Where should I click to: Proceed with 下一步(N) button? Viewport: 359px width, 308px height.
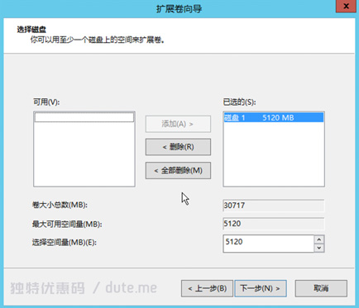point(261,288)
